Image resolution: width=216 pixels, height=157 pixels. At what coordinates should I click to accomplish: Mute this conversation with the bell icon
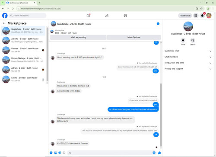tap(183, 40)
